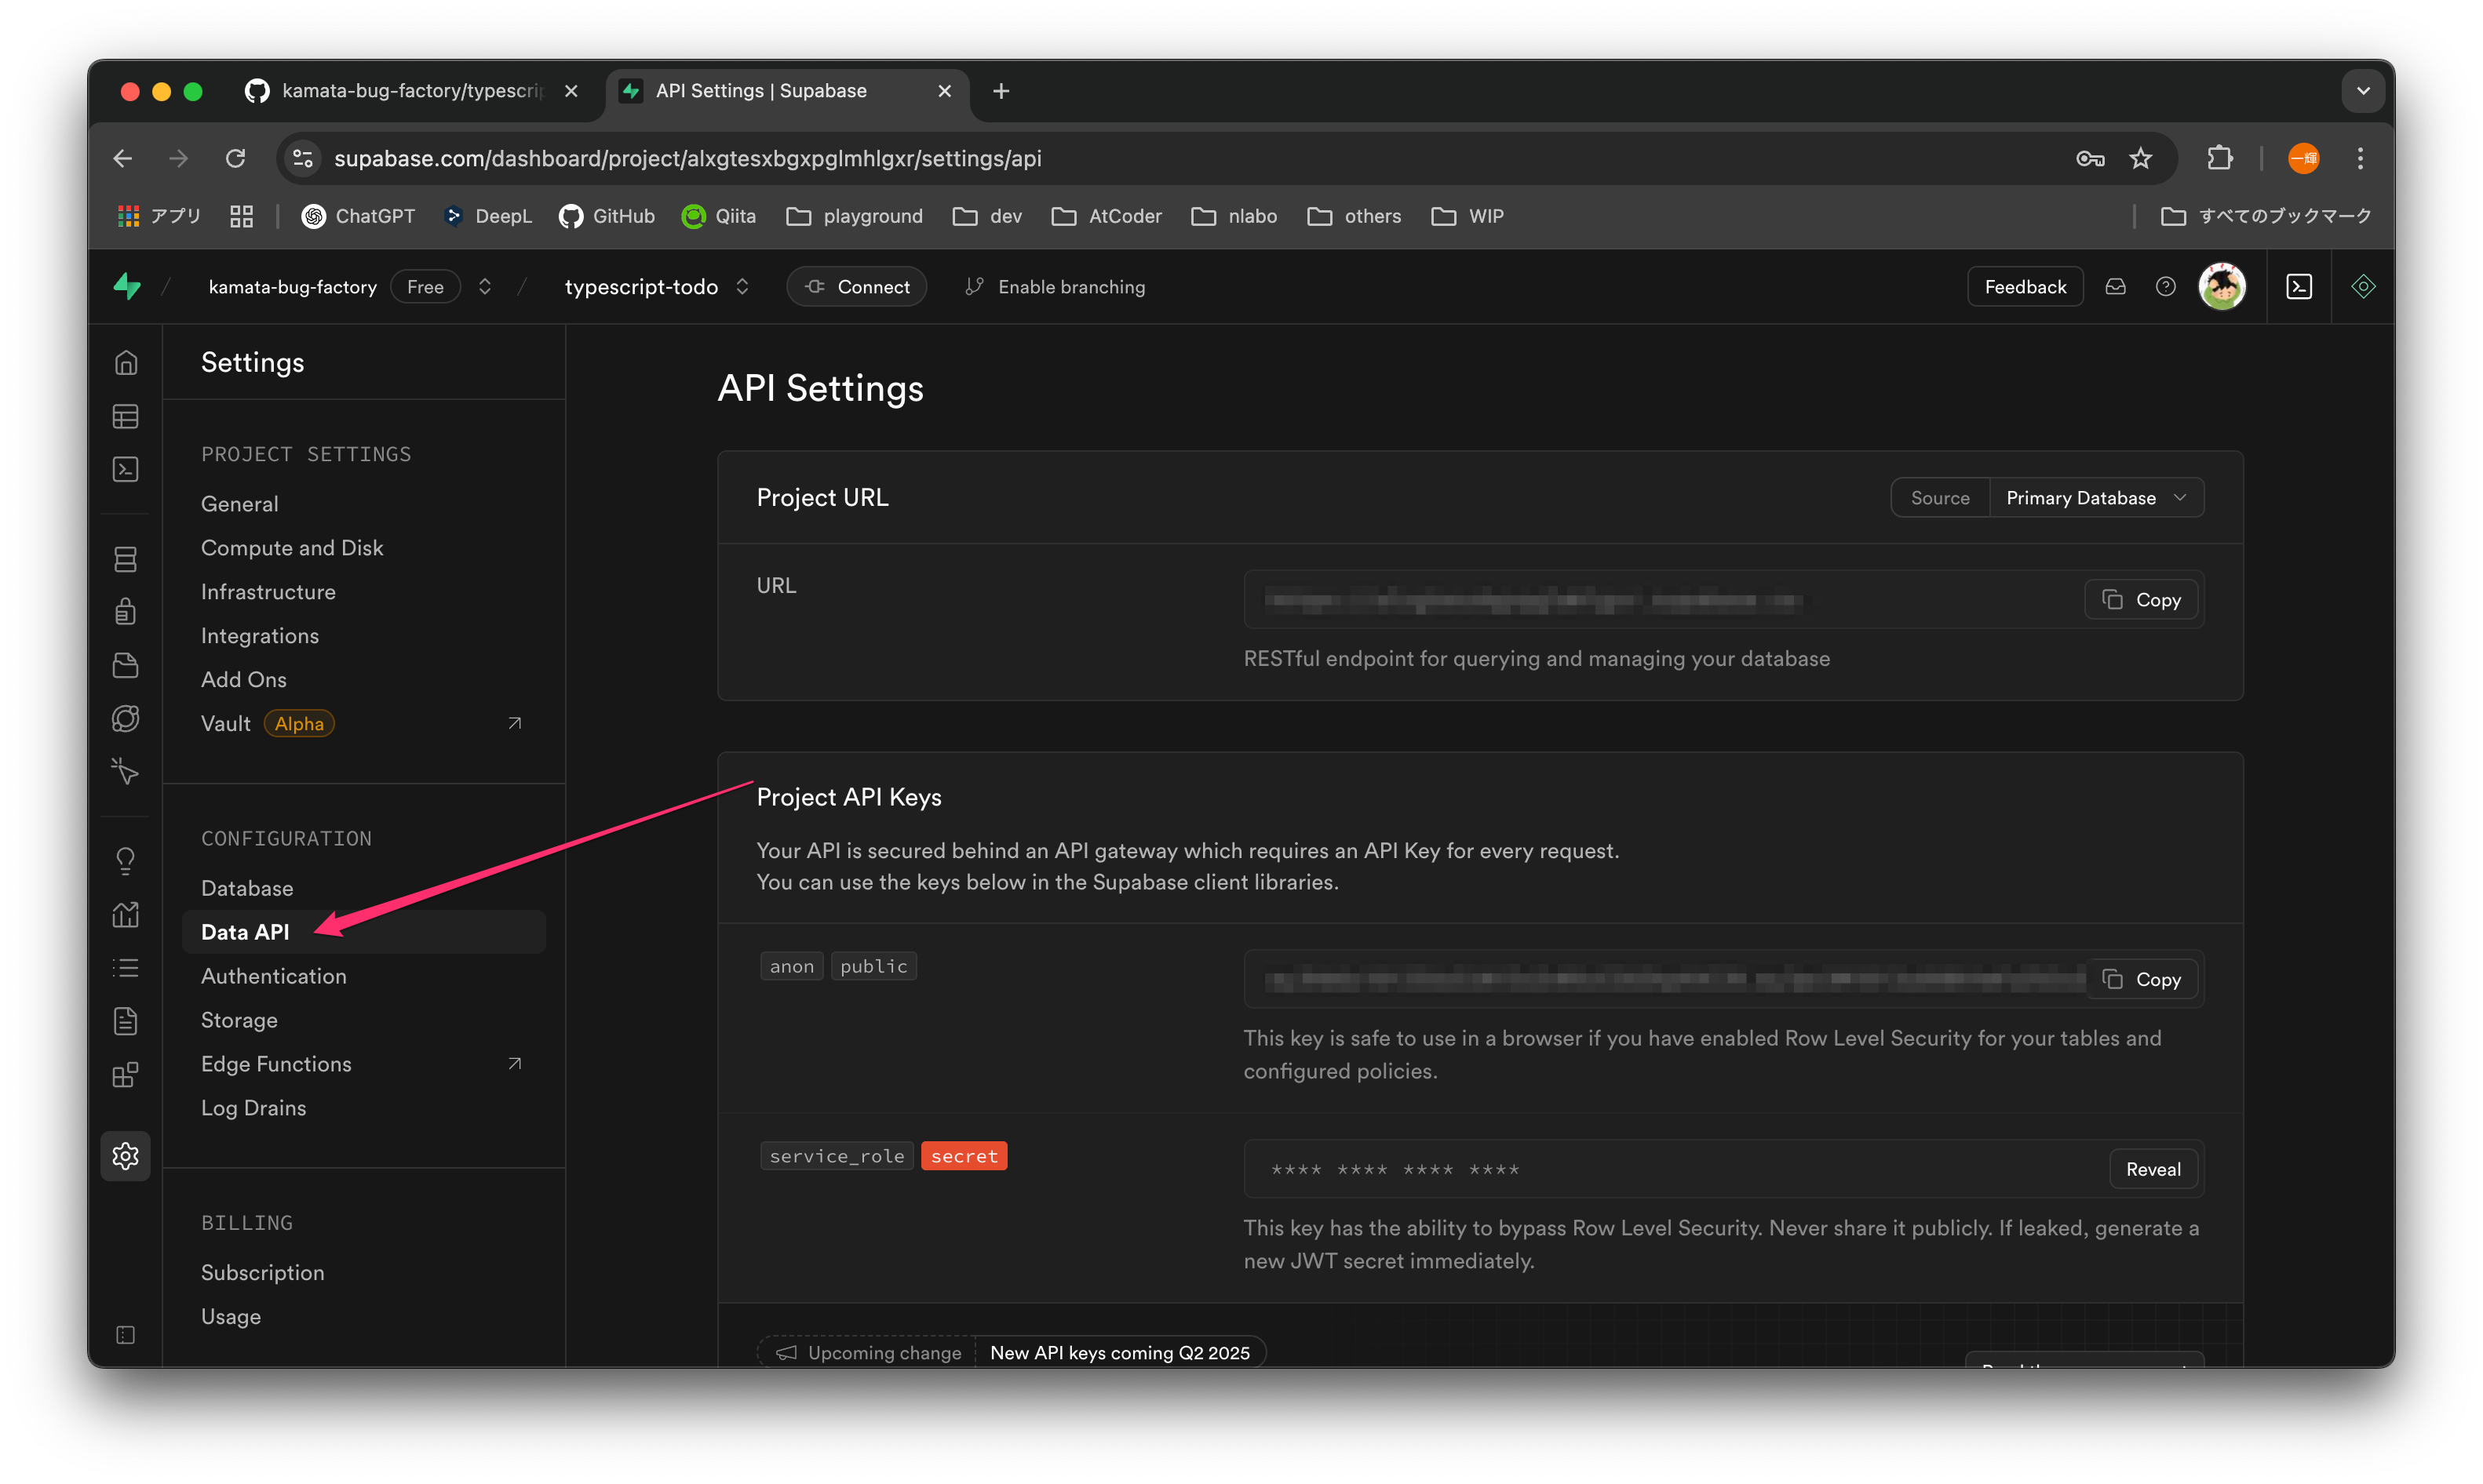Open the Table Editor from the sidebar
This screenshot has height=1484, width=2483.
126,416
